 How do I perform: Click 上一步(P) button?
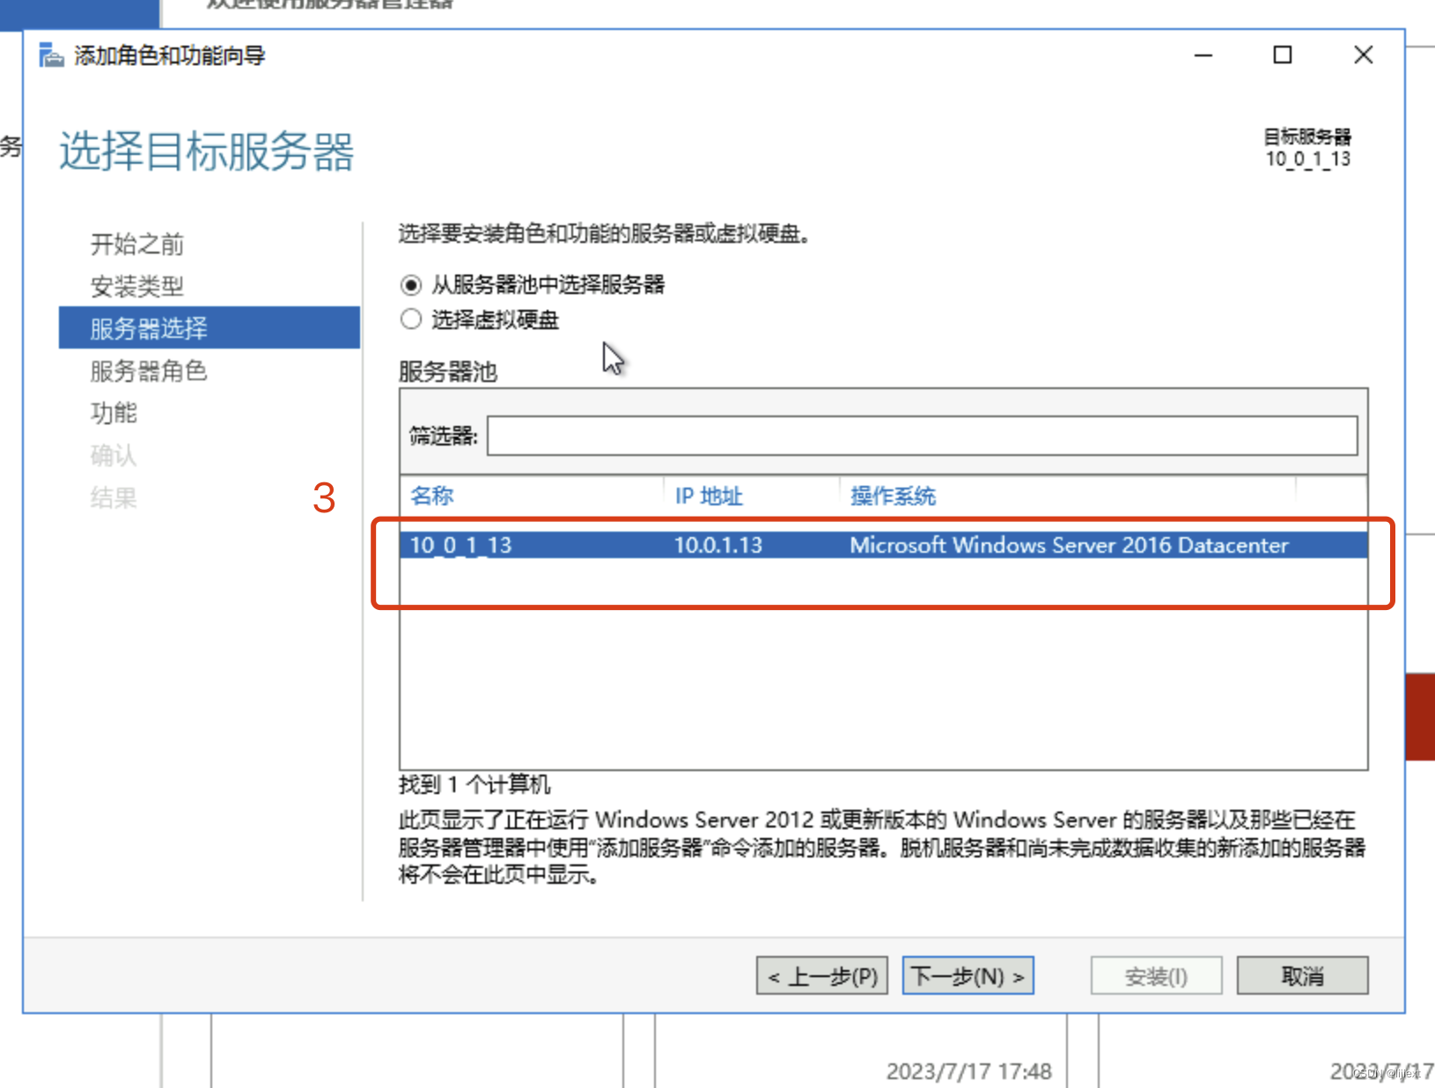[822, 975]
